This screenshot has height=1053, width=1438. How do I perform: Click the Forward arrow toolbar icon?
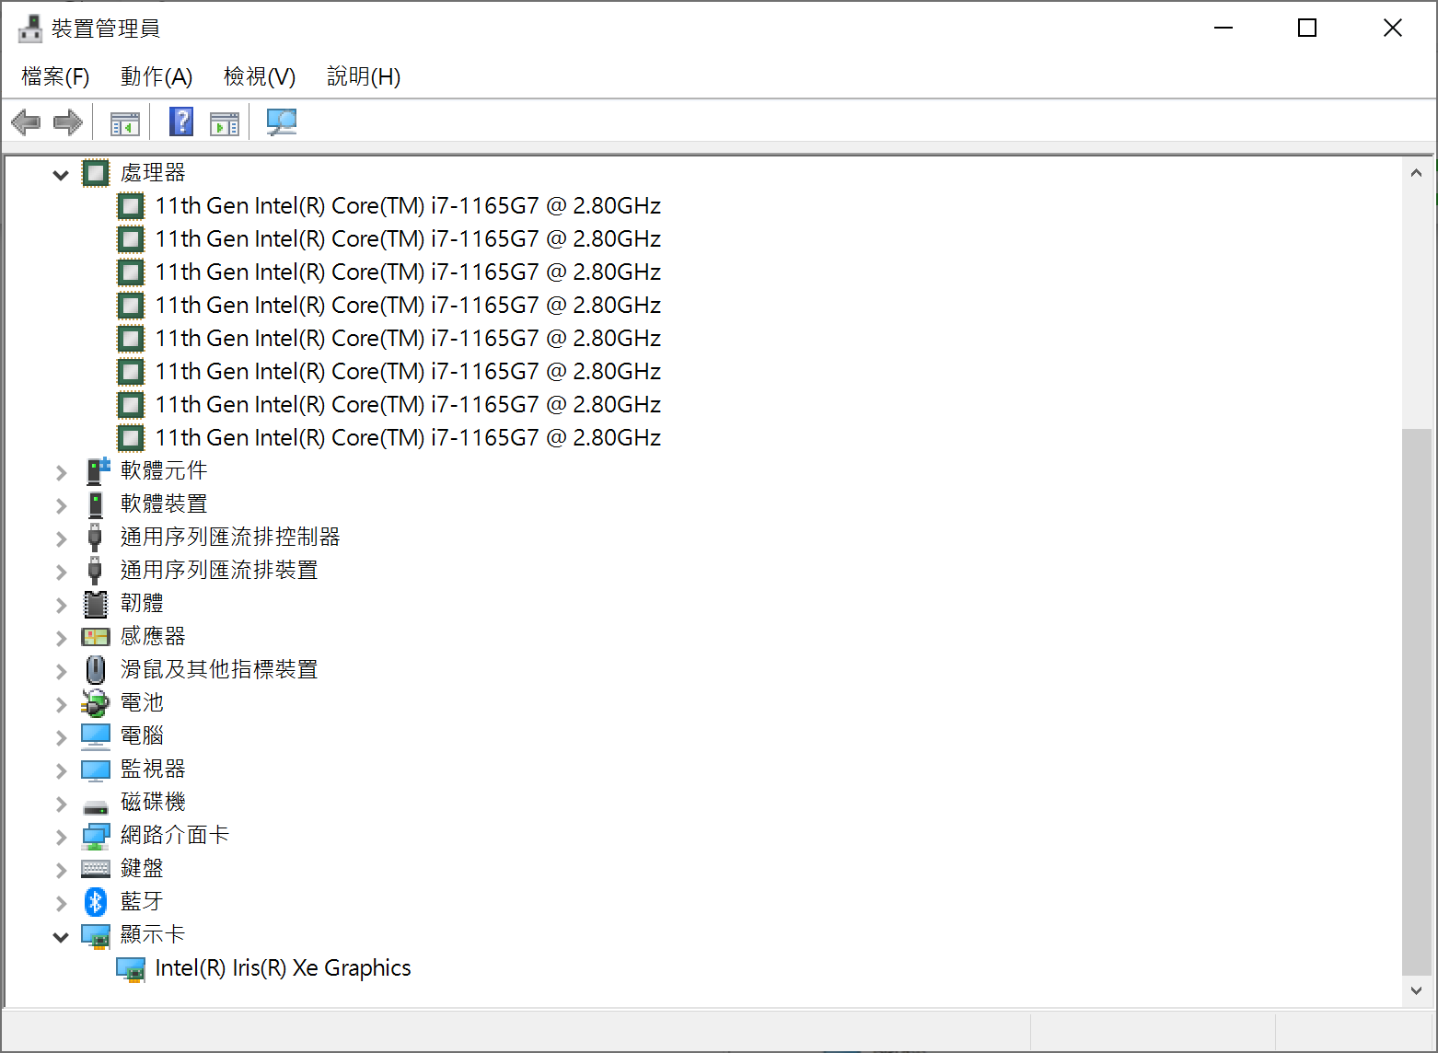pyautogui.click(x=68, y=122)
